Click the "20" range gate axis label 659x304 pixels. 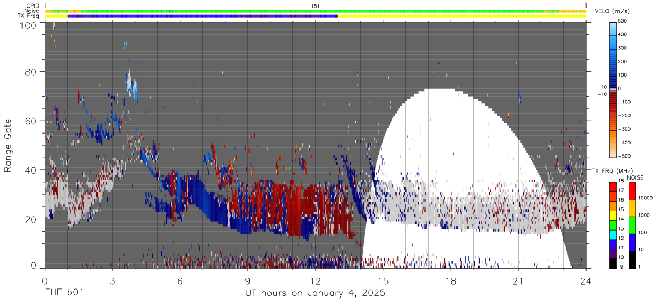(31, 219)
